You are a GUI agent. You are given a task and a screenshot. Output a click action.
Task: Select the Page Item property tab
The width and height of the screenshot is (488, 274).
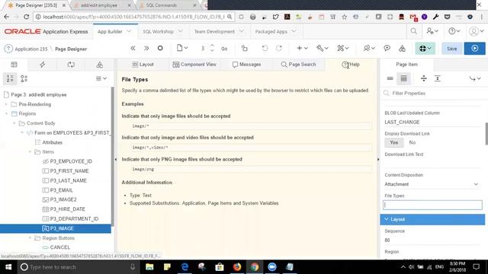click(406, 65)
